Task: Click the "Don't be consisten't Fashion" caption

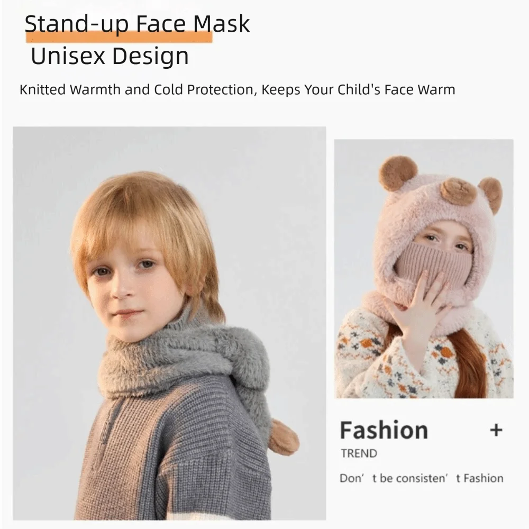Action: pos(421,478)
